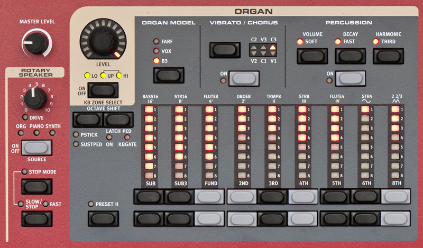Click the bottom-row dark button under 5TH column
This screenshot has height=248, width=423.
(335, 218)
